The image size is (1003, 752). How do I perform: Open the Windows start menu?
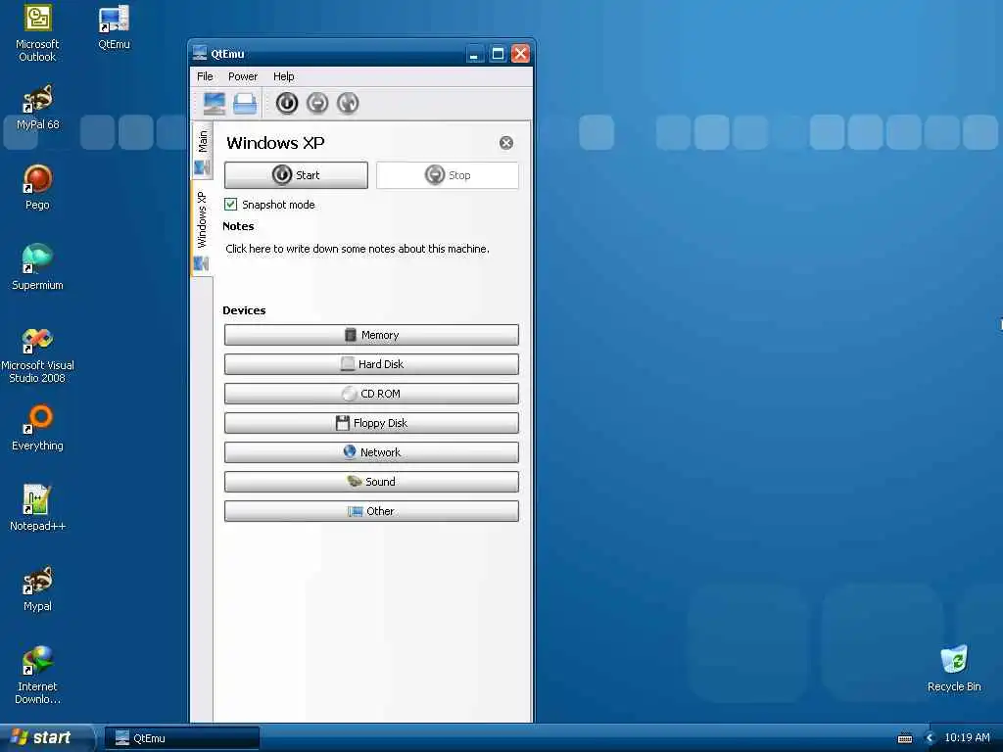(45, 738)
